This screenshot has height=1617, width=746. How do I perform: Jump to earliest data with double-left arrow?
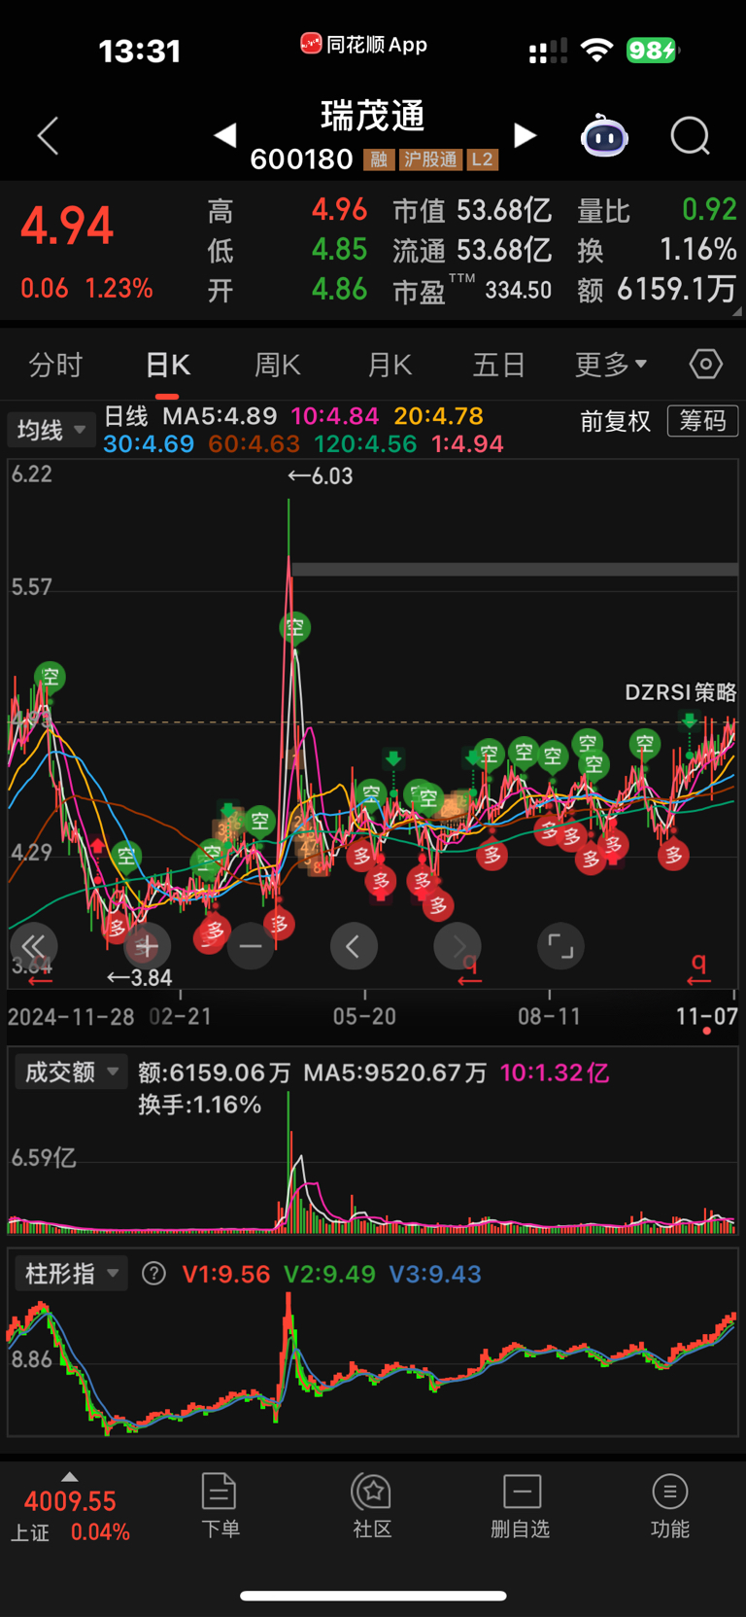pyautogui.click(x=33, y=946)
